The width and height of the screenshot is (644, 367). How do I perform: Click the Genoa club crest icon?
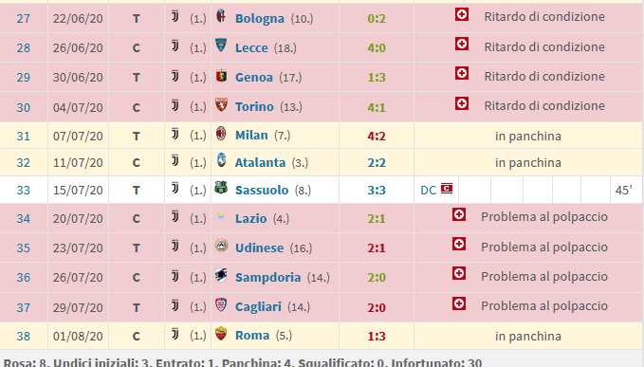point(221,75)
